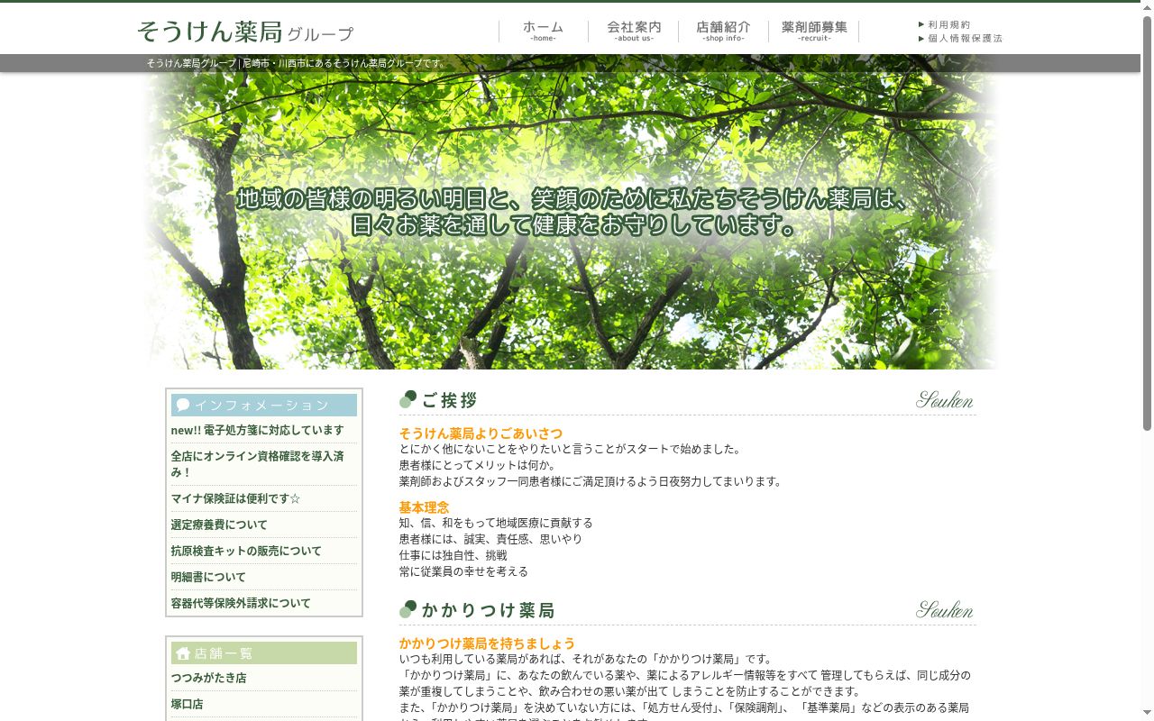
Task: Click the line 知、信、和をもって地域医療に貢献する
Action: [x=496, y=523]
